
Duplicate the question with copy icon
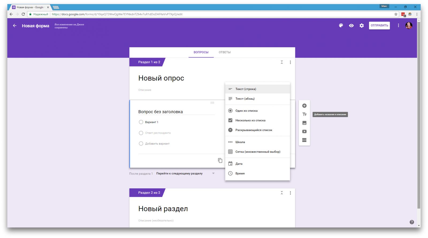(220, 160)
